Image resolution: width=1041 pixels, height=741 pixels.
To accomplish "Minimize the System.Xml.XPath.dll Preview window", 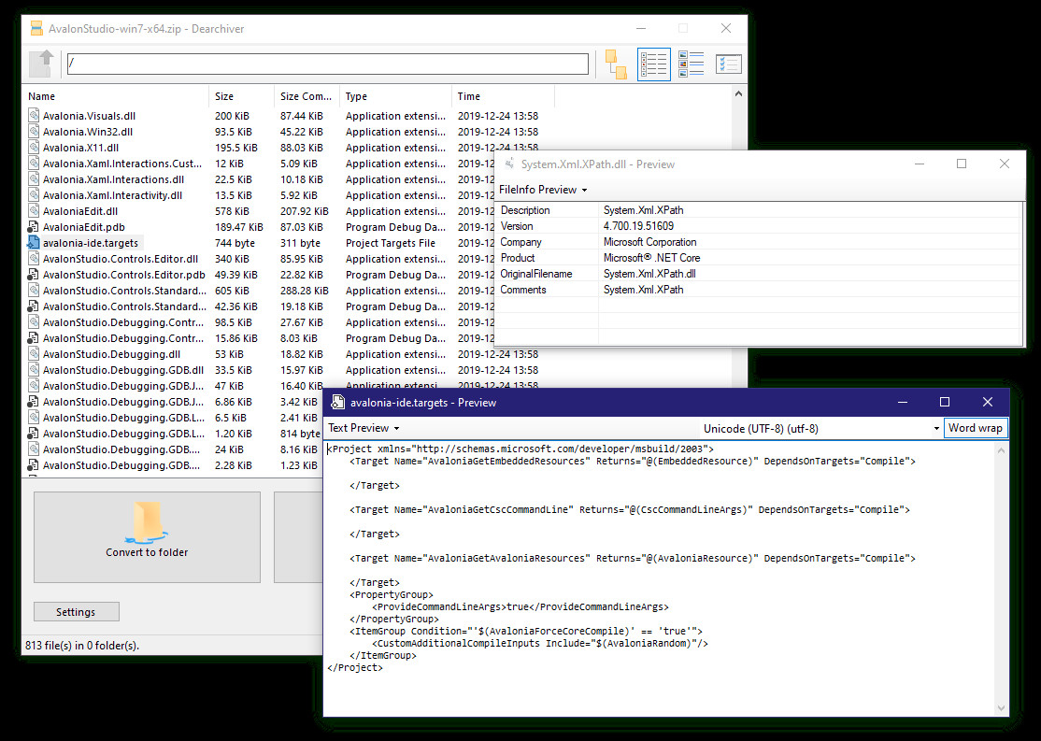I will click(920, 164).
